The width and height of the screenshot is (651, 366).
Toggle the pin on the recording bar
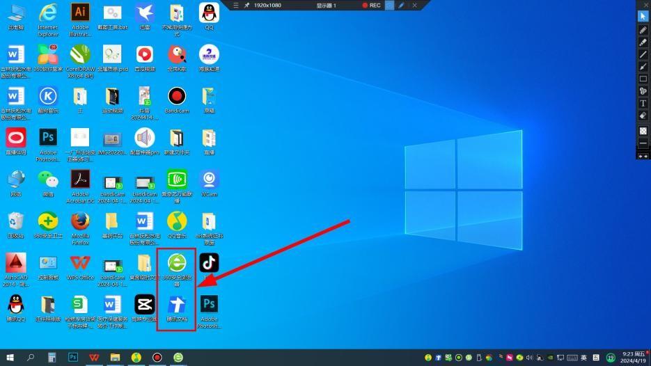click(246, 5)
